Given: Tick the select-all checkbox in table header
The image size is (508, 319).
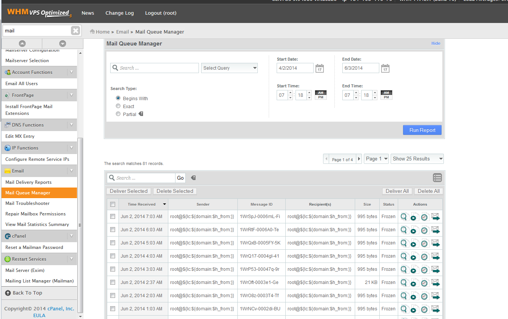Looking at the screenshot, I should pyautogui.click(x=112, y=205).
